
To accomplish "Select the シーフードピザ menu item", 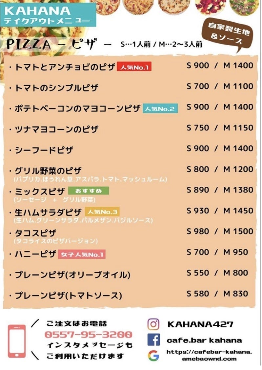I will 44,150.
